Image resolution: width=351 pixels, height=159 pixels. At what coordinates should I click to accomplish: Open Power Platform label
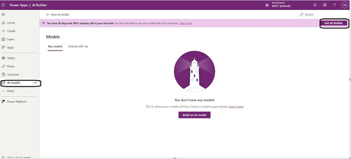17,102
